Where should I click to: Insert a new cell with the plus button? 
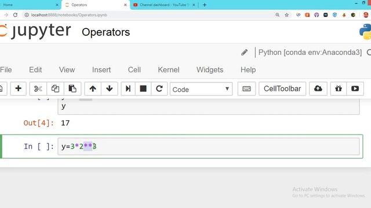coord(18,88)
